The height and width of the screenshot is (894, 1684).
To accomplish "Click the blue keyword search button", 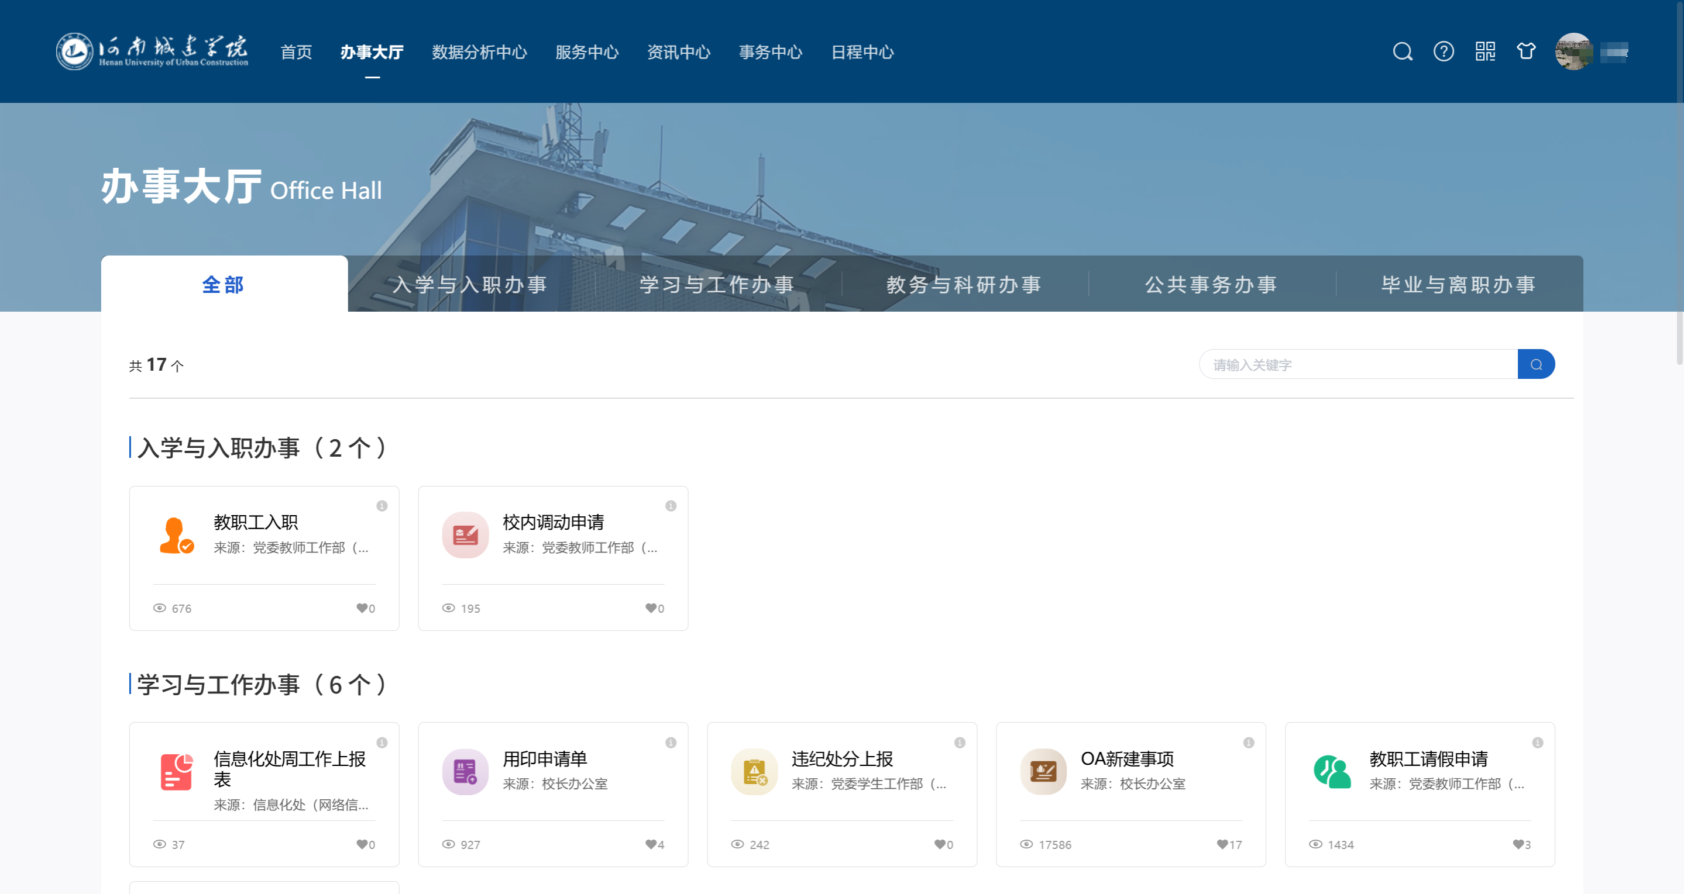I will point(1537,364).
